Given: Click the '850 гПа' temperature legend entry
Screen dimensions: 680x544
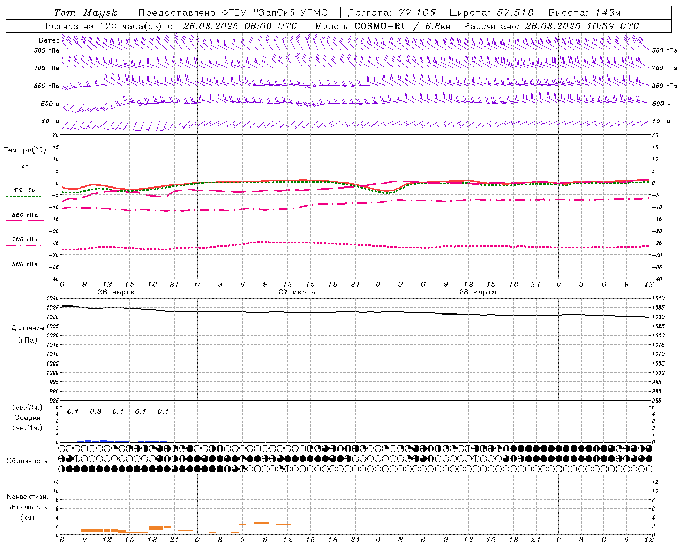Looking at the screenshot, I should coord(25,215).
